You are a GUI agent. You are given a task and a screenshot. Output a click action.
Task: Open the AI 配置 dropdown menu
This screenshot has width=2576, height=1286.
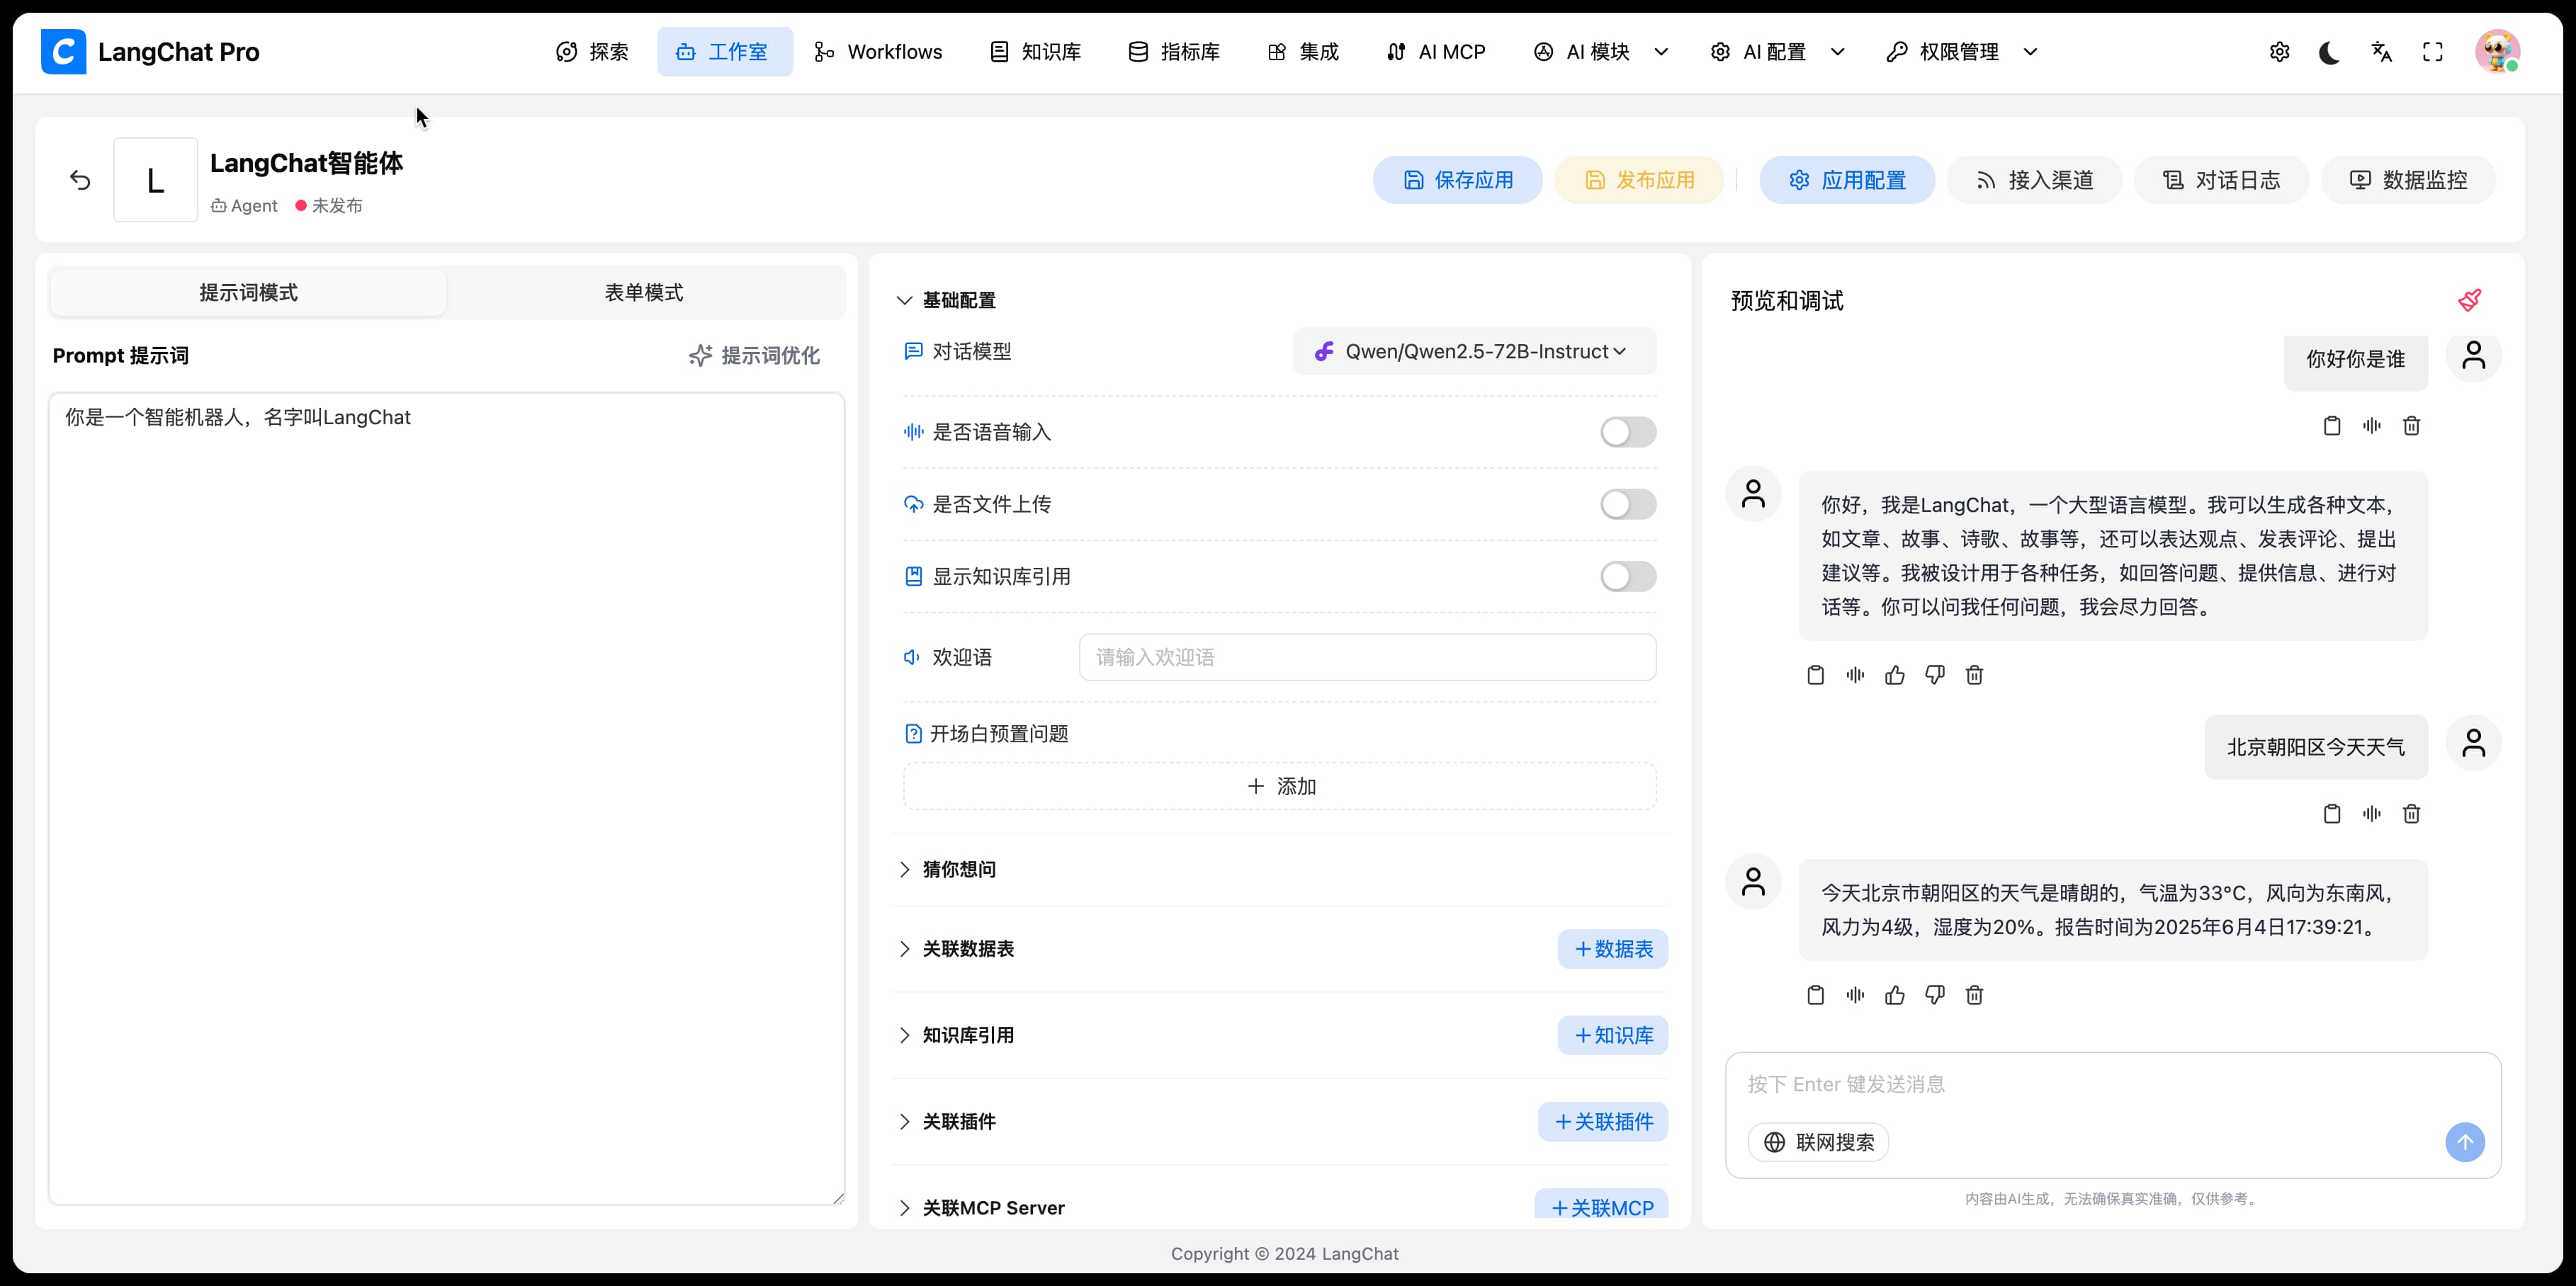coord(1778,52)
